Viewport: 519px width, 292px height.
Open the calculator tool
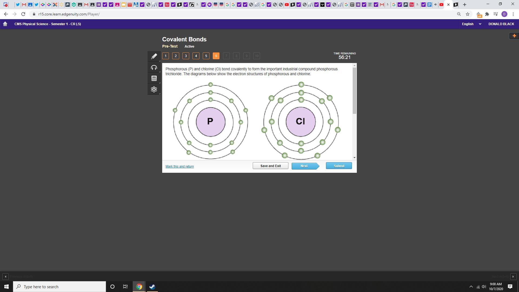point(154,78)
